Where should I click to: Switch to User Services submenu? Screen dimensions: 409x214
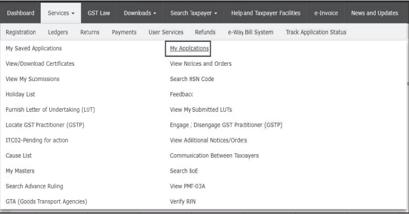pyautogui.click(x=166, y=33)
